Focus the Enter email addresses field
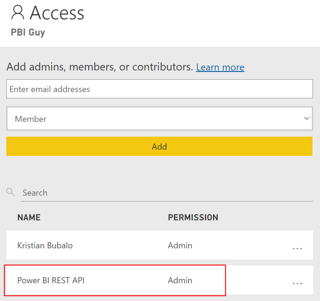Viewport: 320px width, 301px height. pyautogui.click(x=160, y=89)
